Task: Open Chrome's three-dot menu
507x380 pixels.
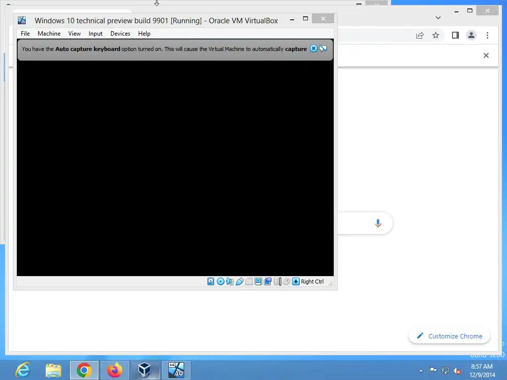Action: pyautogui.click(x=487, y=35)
